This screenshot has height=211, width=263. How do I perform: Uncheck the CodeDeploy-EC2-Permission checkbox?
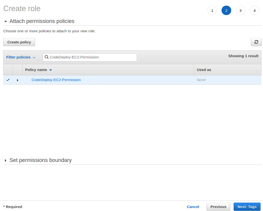[8, 80]
